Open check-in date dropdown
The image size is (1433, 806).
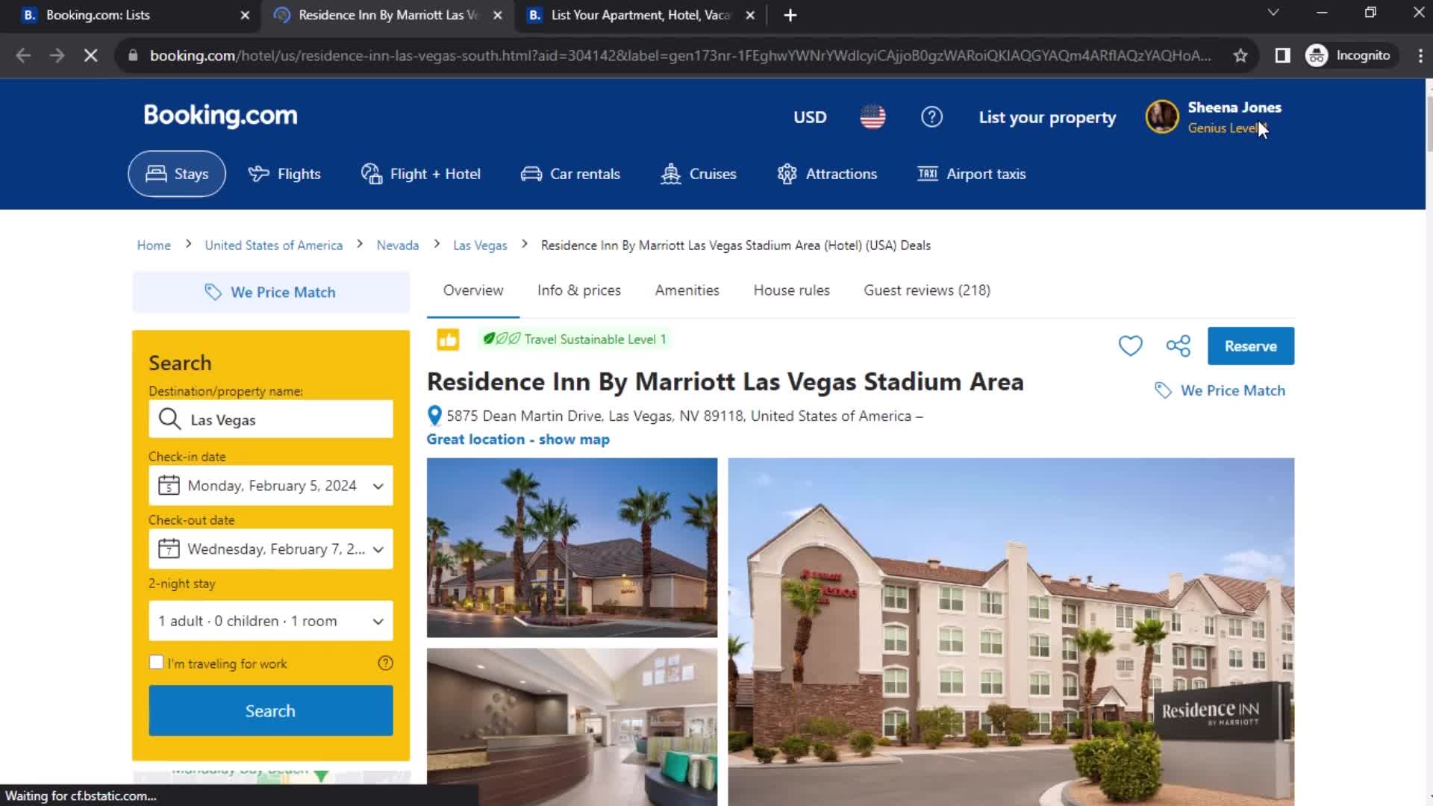(x=271, y=486)
